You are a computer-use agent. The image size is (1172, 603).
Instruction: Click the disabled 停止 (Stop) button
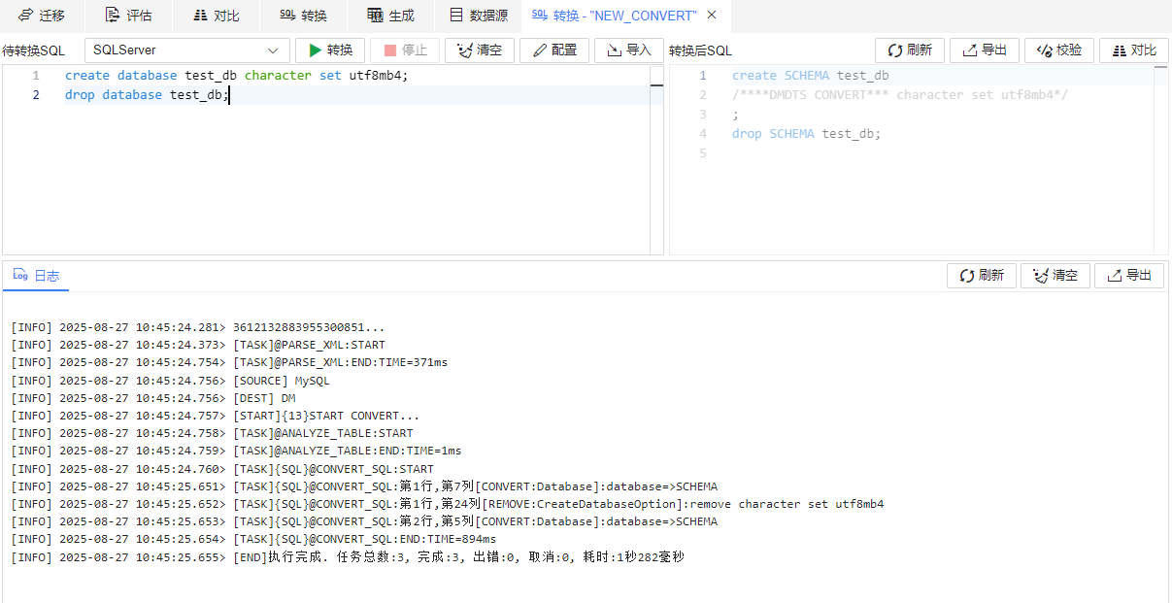point(405,50)
